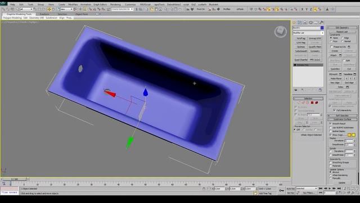Open the Customize menu
Viewport: 360px width, 203px height.
click(130, 5)
